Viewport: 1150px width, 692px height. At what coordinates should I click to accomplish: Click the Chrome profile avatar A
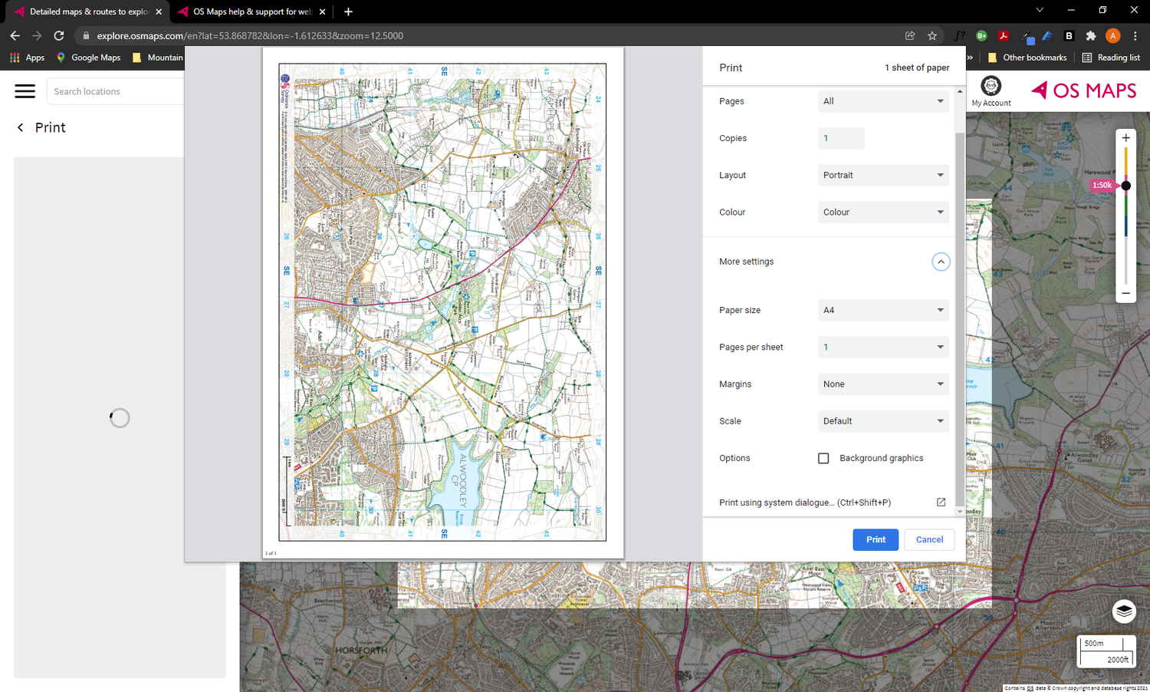tap(1112, 35)
